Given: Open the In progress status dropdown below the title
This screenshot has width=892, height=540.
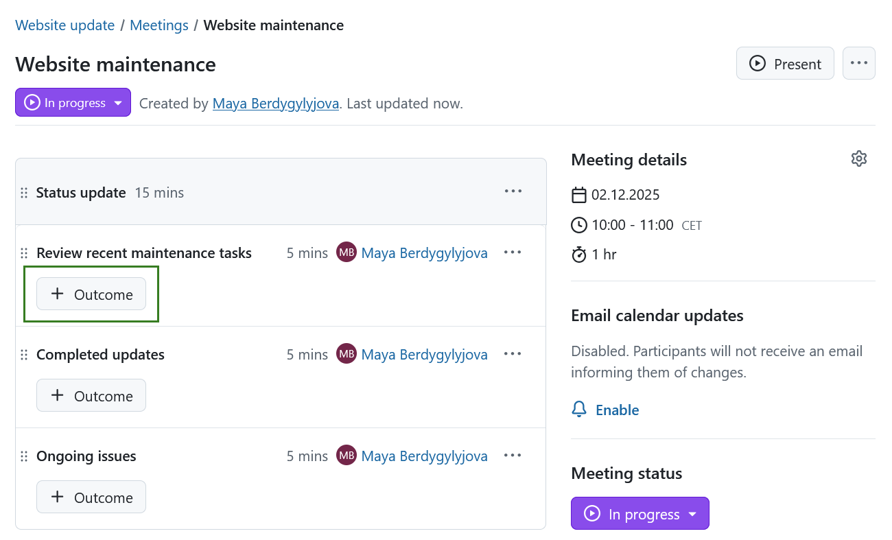Looking at the screenshot, I should [73, 102].
